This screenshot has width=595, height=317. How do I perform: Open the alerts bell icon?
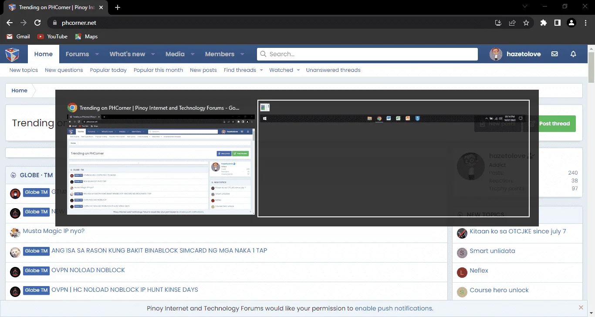pos(573,54)
